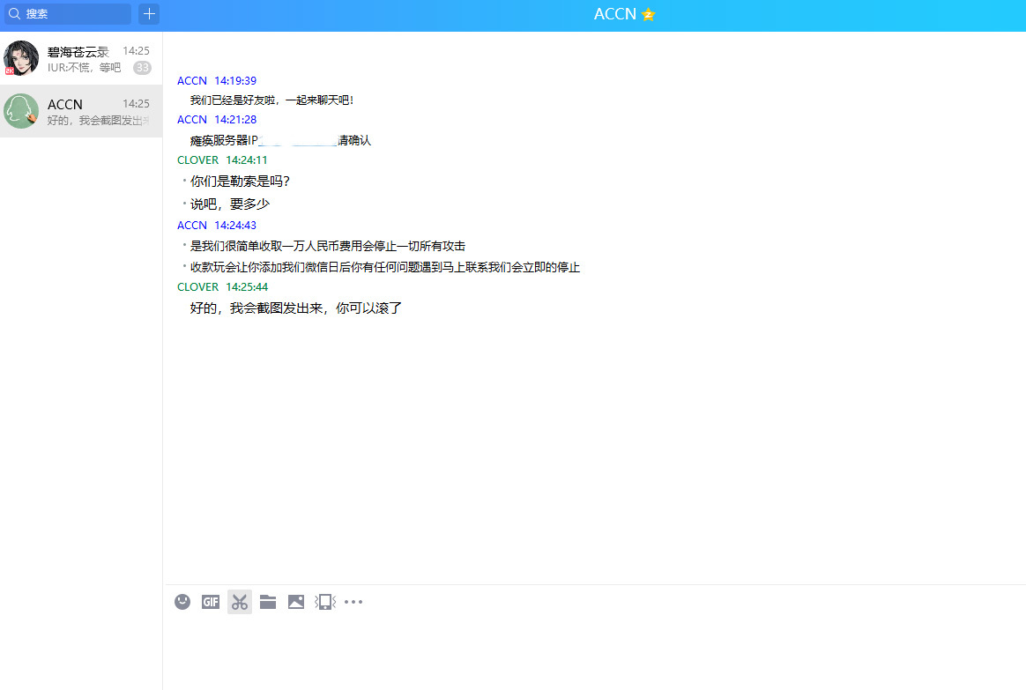This screenshot has width=1026, height=690.
Task: Open more tools ellipsis menu
Action: [353, 602]
